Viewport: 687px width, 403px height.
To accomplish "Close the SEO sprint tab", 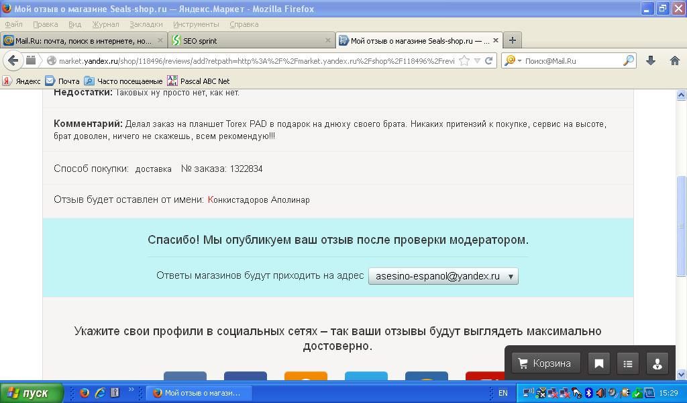I will click(327, 40).
